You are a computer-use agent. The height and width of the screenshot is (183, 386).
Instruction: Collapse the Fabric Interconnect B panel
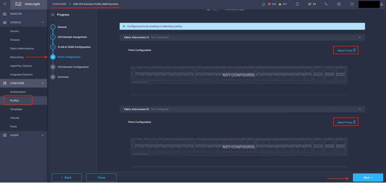(359, 109)
